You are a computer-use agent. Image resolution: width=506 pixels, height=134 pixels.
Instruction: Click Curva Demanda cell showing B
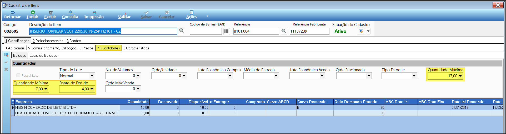coord(315,107)
